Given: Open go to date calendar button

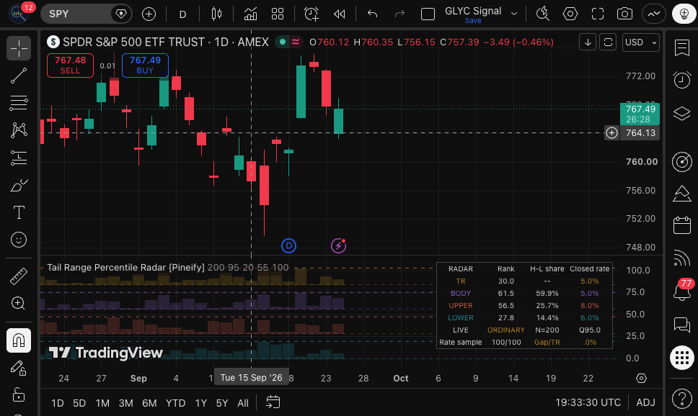Looking at the screenshot, I should [273, 402].
